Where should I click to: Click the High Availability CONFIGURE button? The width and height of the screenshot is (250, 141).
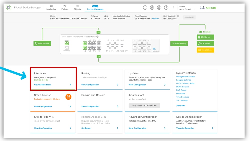(x=189, y=17)
